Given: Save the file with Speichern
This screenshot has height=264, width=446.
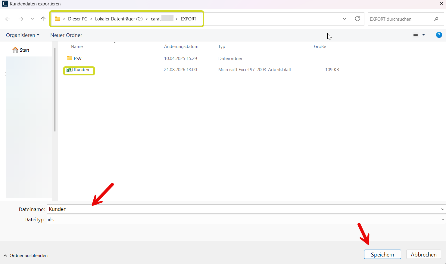Looking at the screenshot, I should (382, 254).
